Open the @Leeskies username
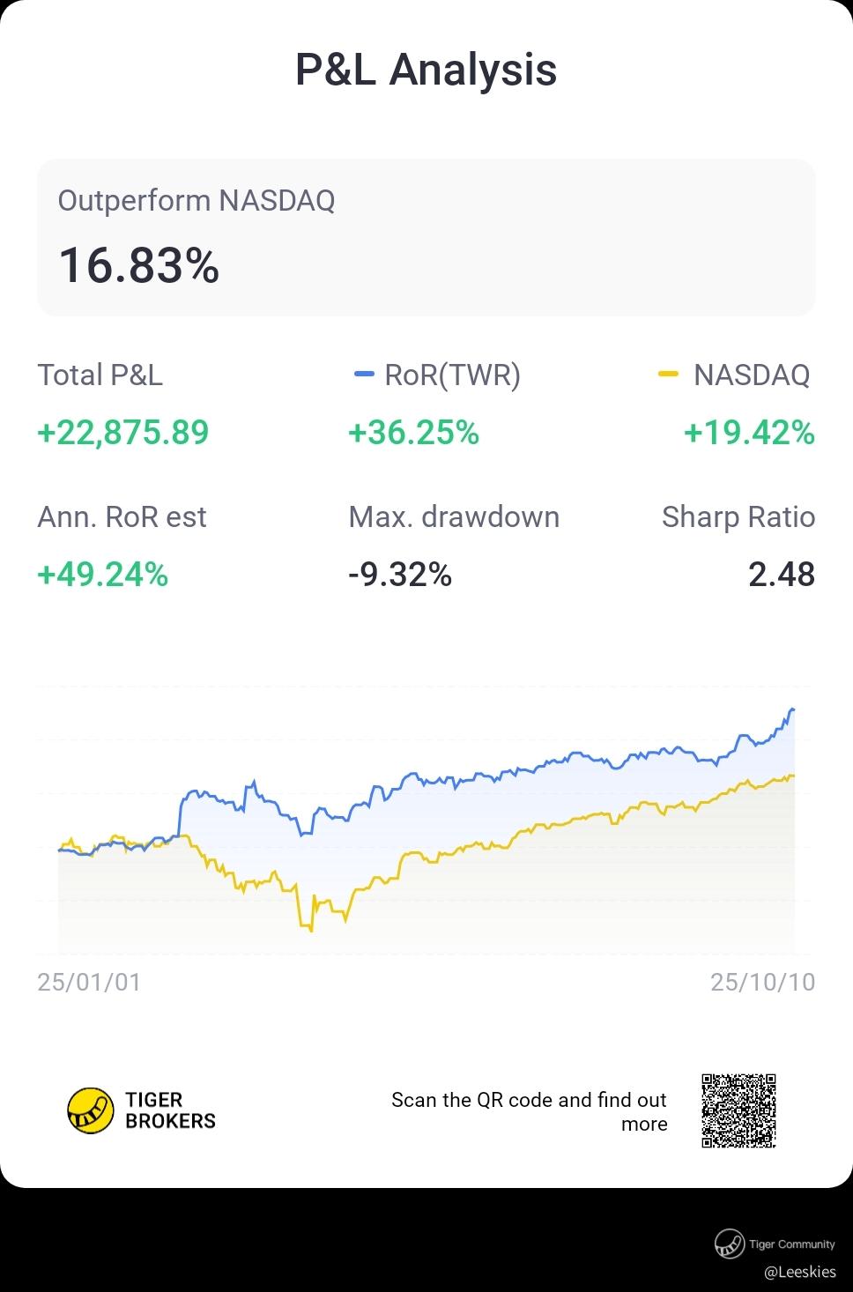This screenshot has width=853, height=1292. point(799,1272)
